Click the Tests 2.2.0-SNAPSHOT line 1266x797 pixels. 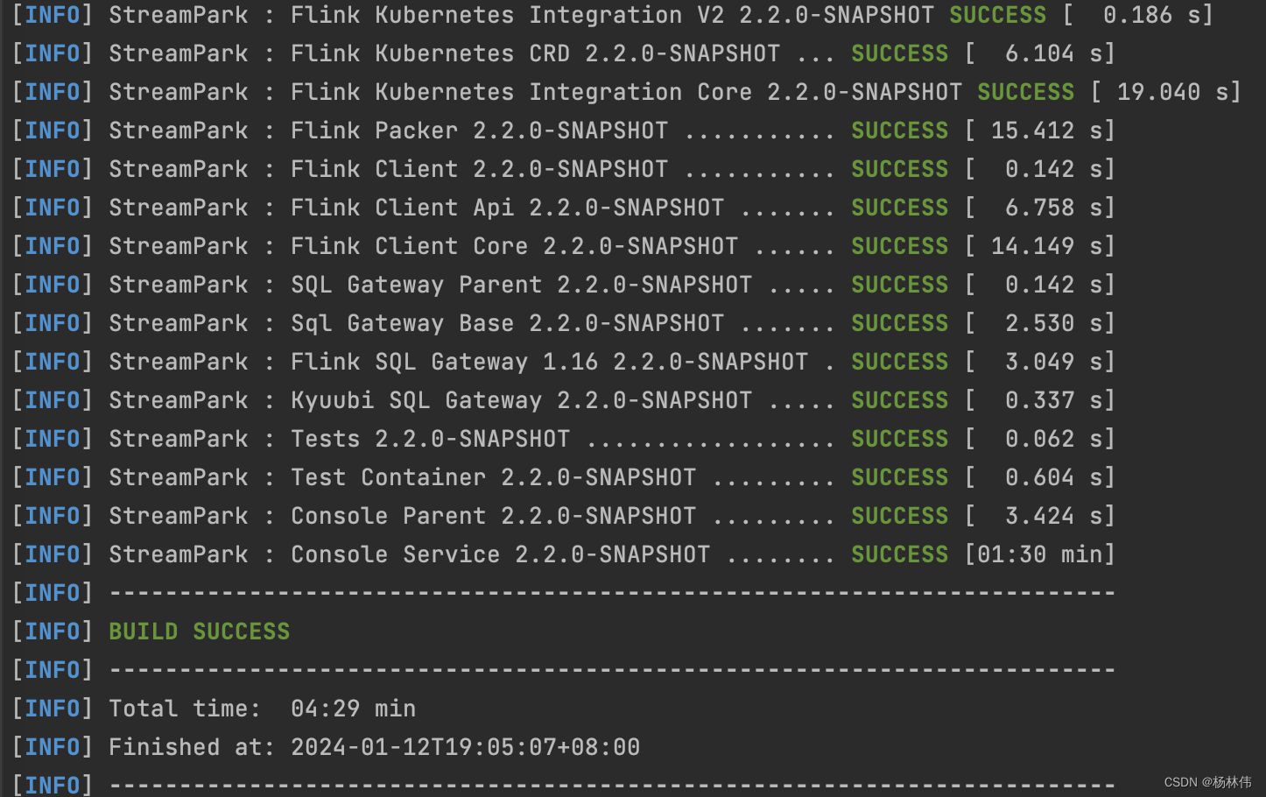coord(564,439)
